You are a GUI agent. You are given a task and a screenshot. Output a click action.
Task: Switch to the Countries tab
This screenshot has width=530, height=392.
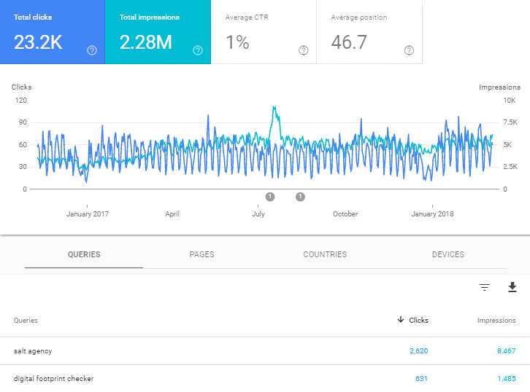(325, 254)
